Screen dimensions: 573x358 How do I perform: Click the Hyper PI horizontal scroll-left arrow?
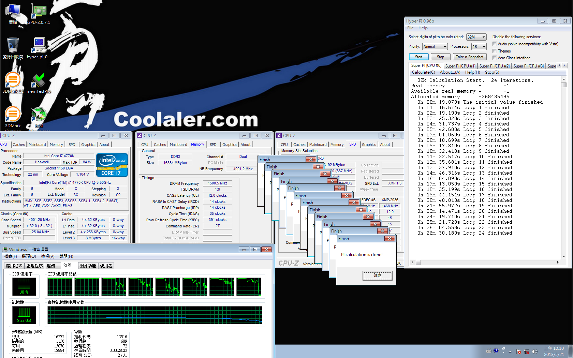(412, 263)
